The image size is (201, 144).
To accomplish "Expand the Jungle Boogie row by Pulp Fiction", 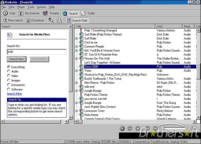I will pyautogui.click(x=77, y=91).
